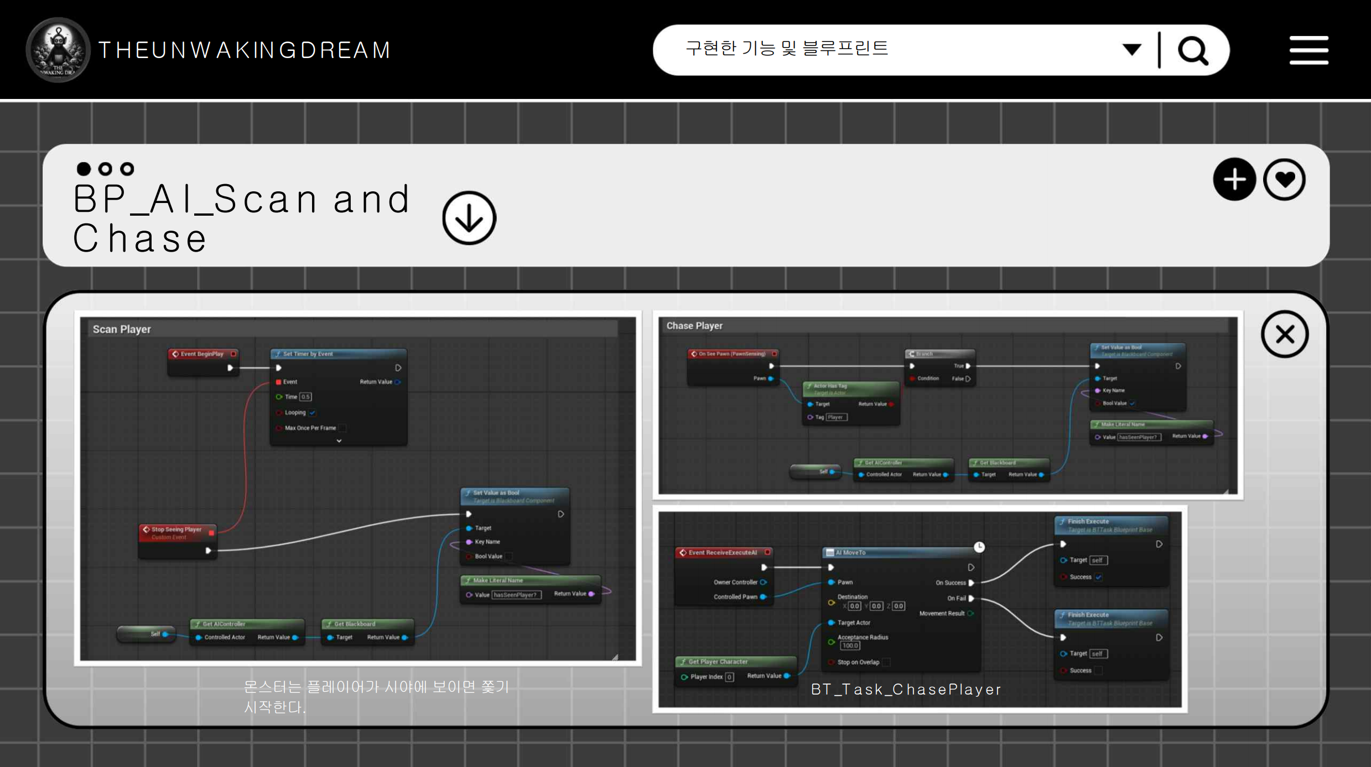Open the Chase Player blueprint image

click(x=947, y=405)
